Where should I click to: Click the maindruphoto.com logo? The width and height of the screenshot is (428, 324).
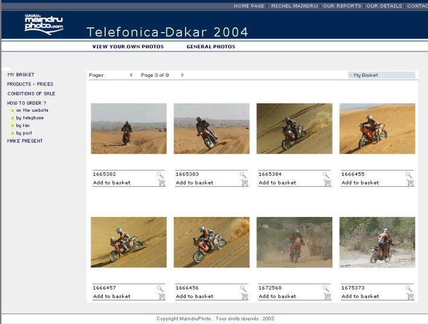coord(44,24)
